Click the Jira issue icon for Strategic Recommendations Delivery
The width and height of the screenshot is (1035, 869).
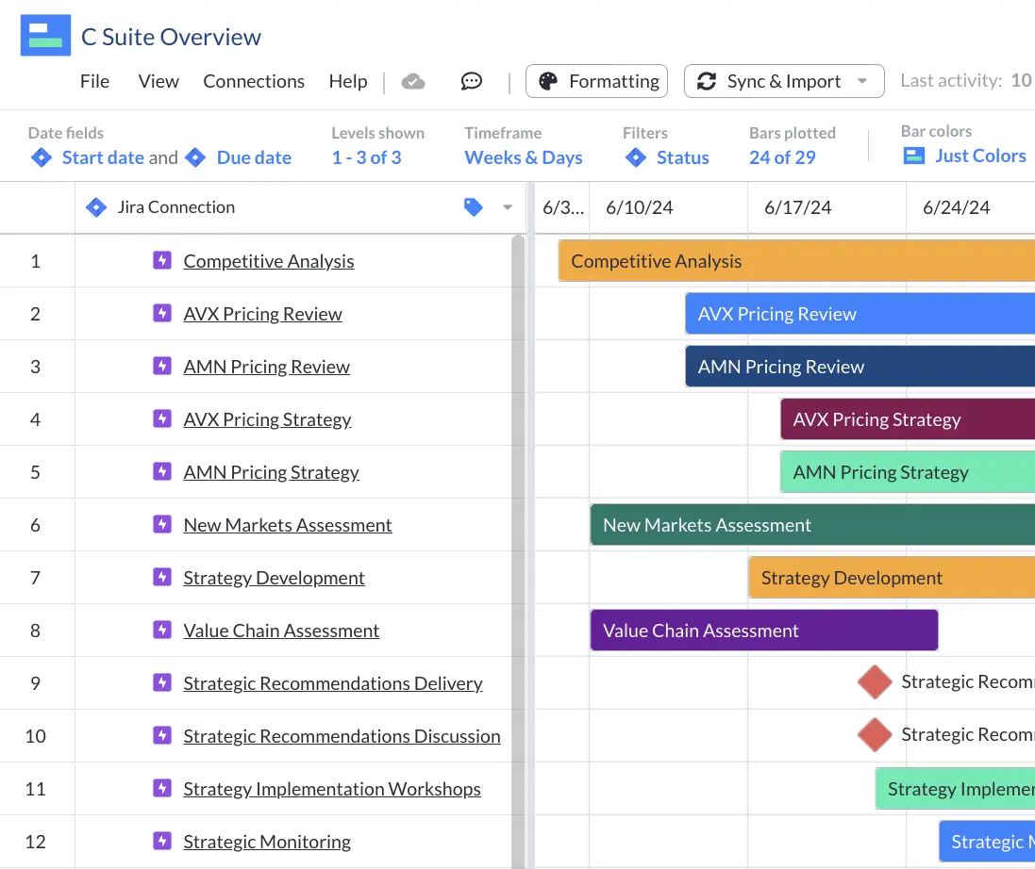coord(162,682)
